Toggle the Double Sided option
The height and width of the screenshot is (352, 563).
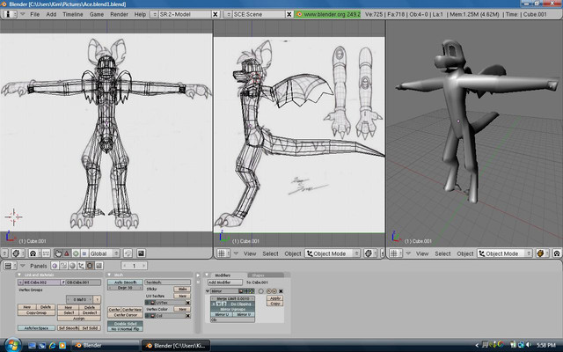125,323
